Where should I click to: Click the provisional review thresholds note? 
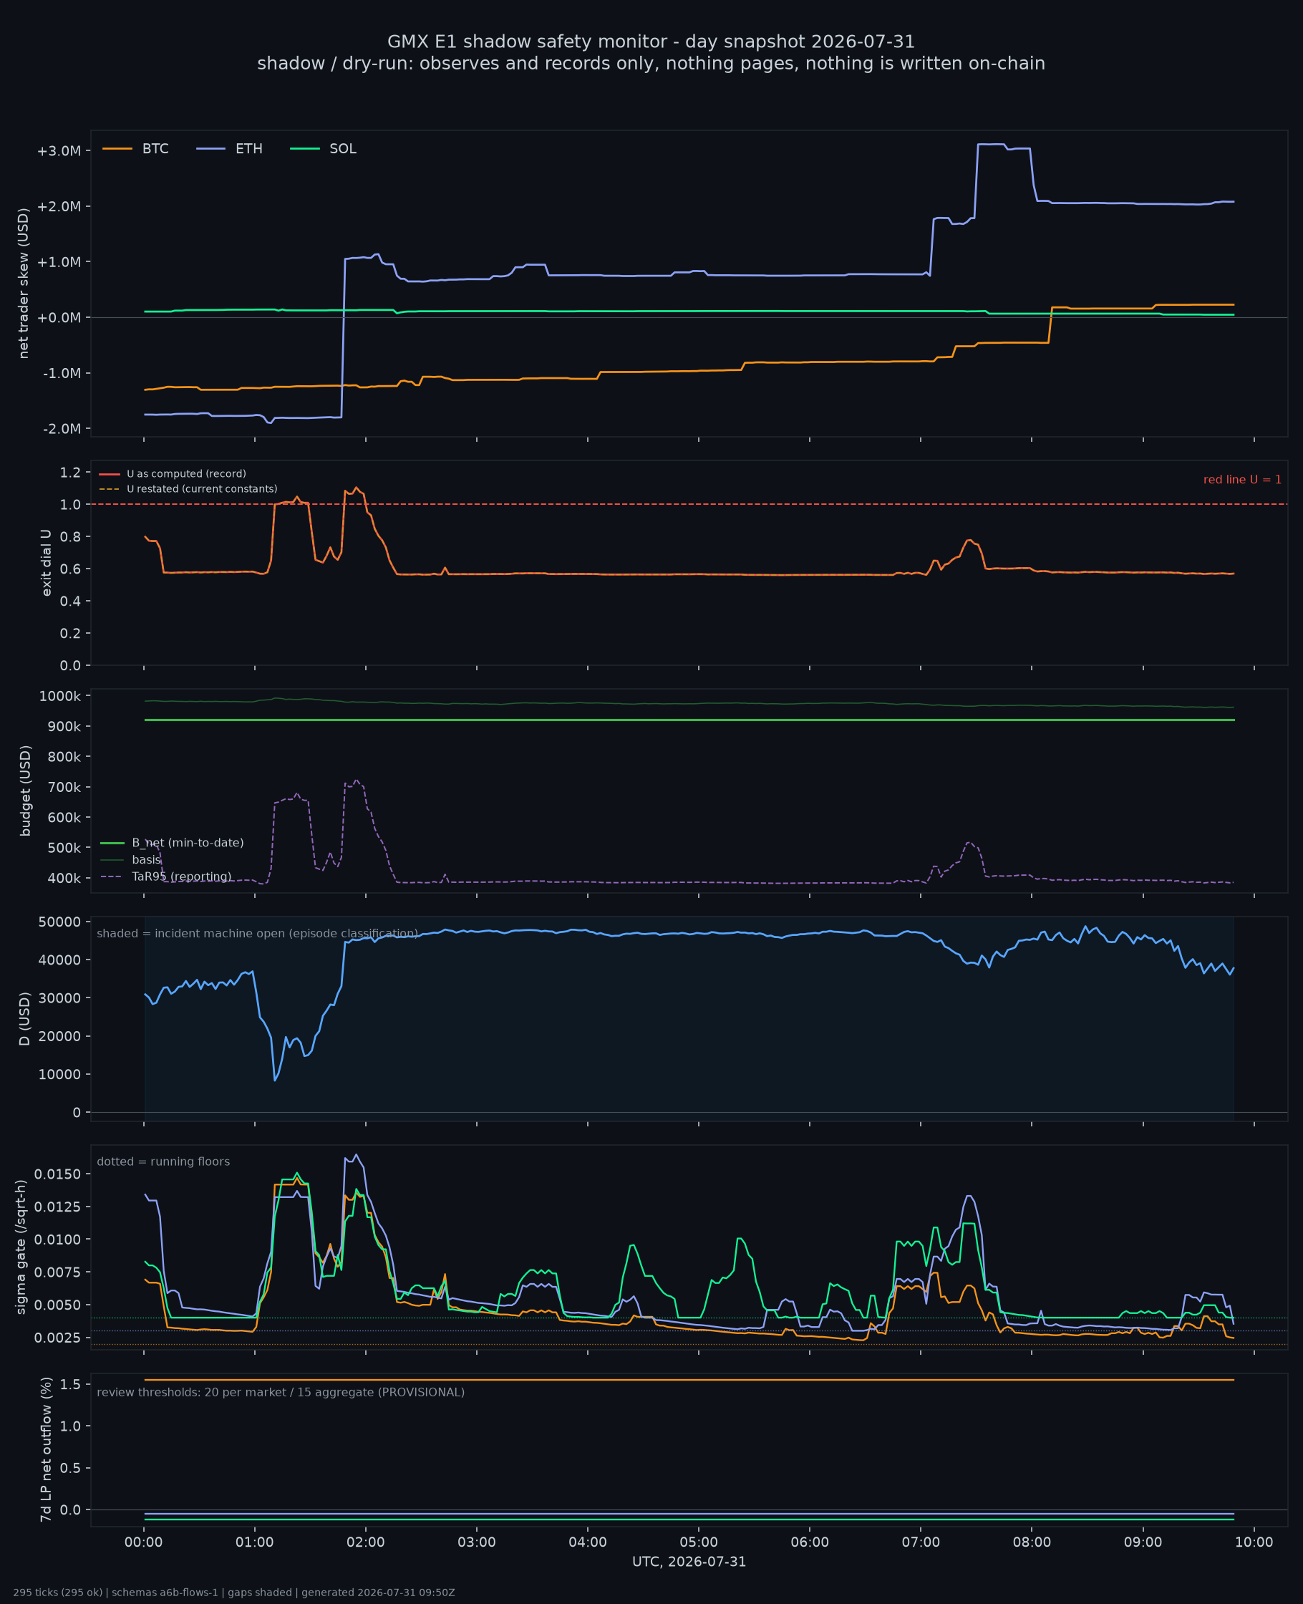coord(281,1392)
